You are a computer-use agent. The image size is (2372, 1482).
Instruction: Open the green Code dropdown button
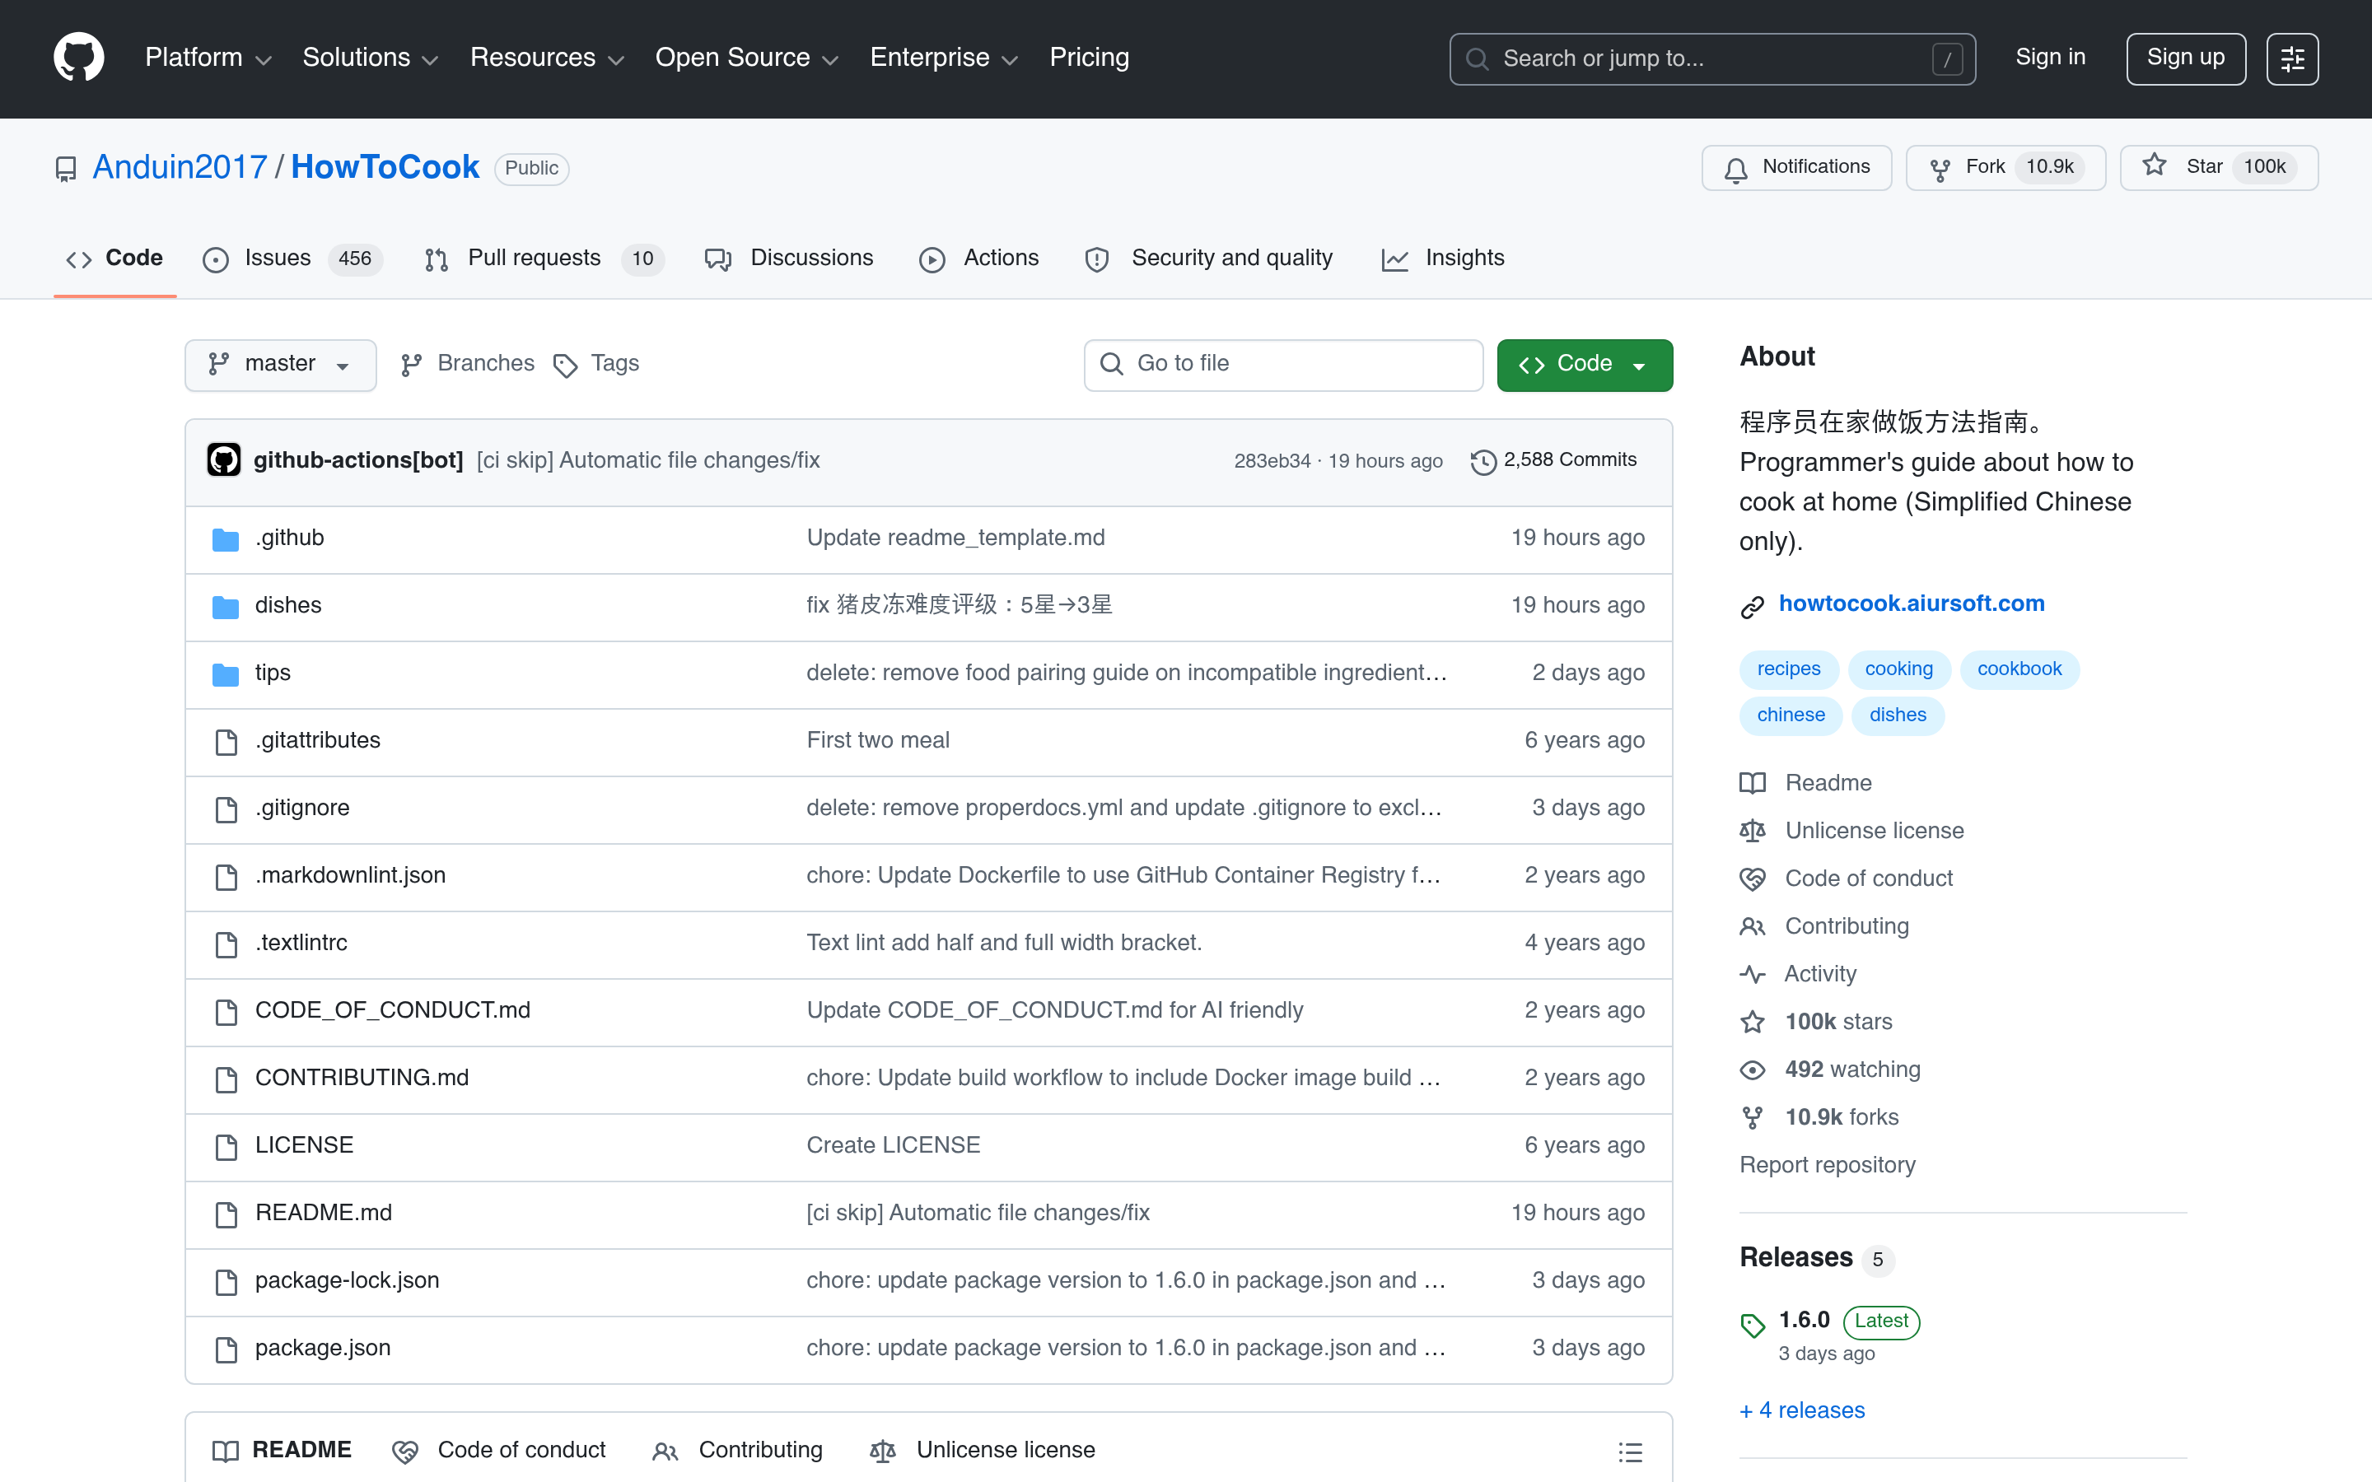tap(1584, 365)
